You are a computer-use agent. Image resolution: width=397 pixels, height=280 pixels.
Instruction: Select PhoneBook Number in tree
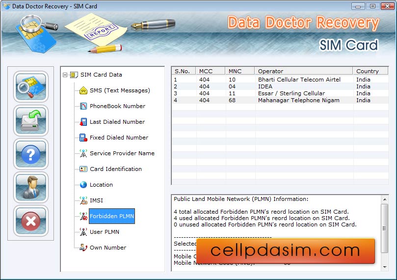117,106
